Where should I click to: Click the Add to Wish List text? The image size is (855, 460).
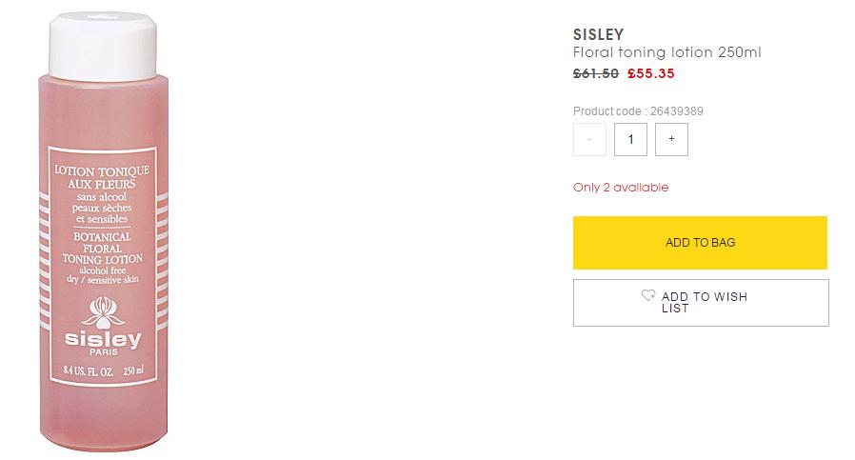click(x=705, y=302)
